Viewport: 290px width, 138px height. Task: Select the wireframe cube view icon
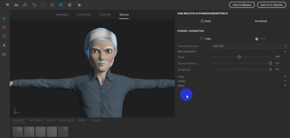(x=52, y=5)
